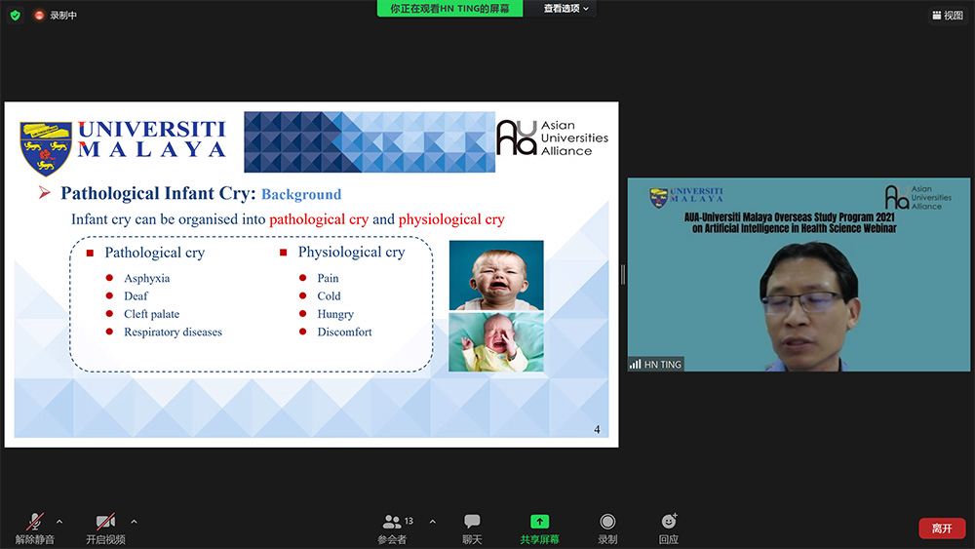Screen dimensions: 975x549
Task: Unmute the microphone
Action: pyautogui.click(x=35, y=529)
